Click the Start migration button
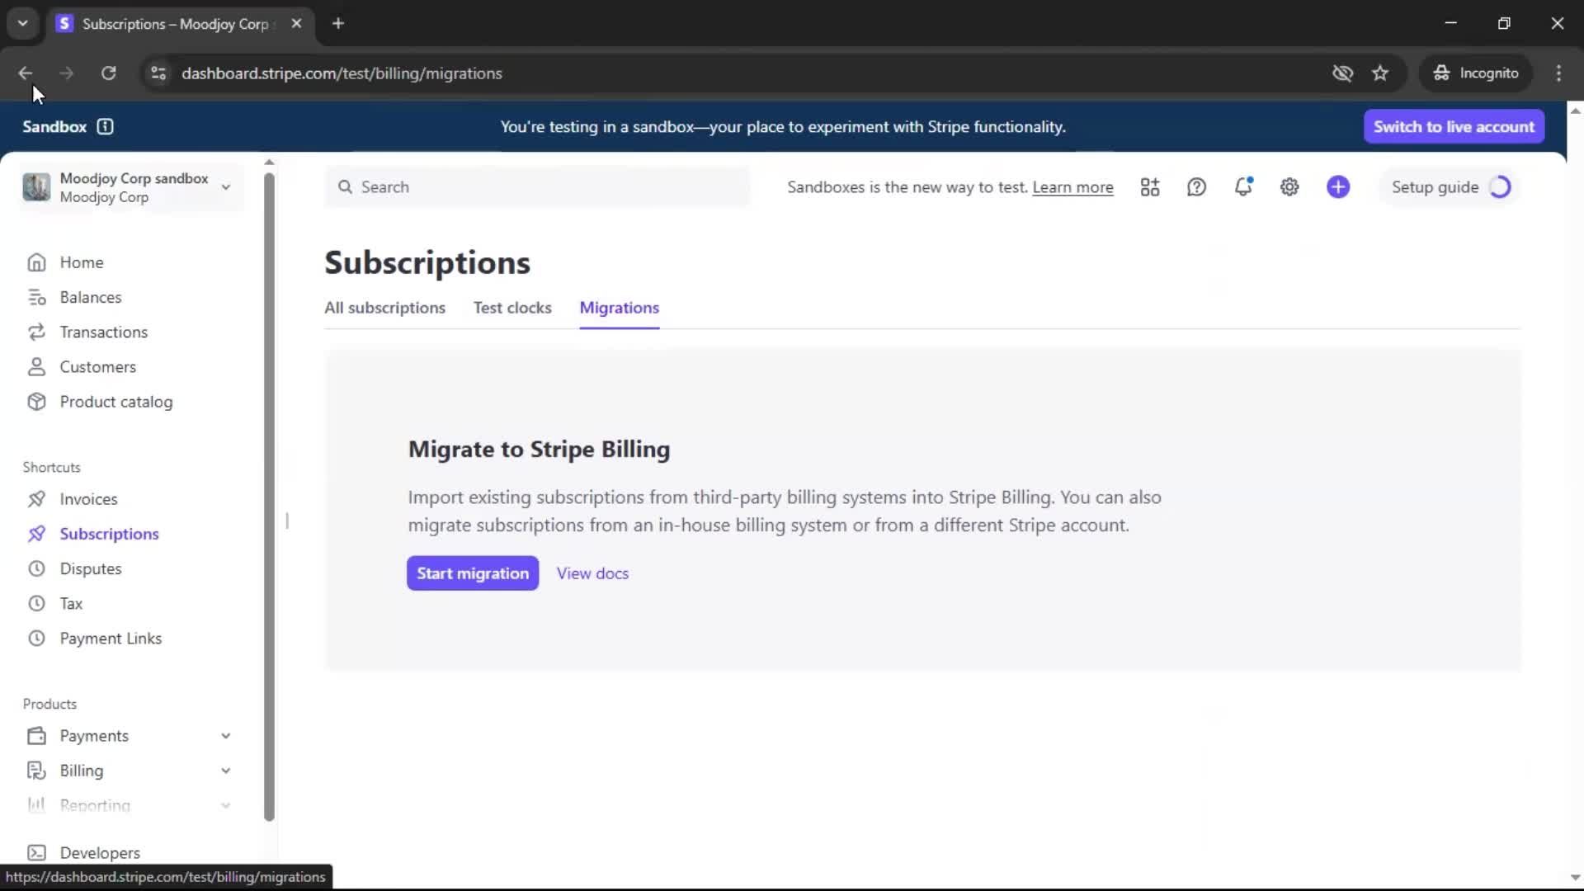The image size is (1584, 891). point(472,573)
